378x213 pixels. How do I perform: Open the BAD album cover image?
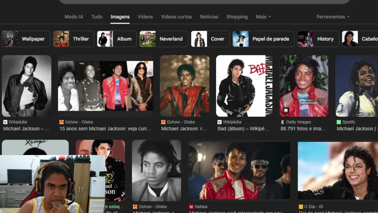[x=244, y=86]
